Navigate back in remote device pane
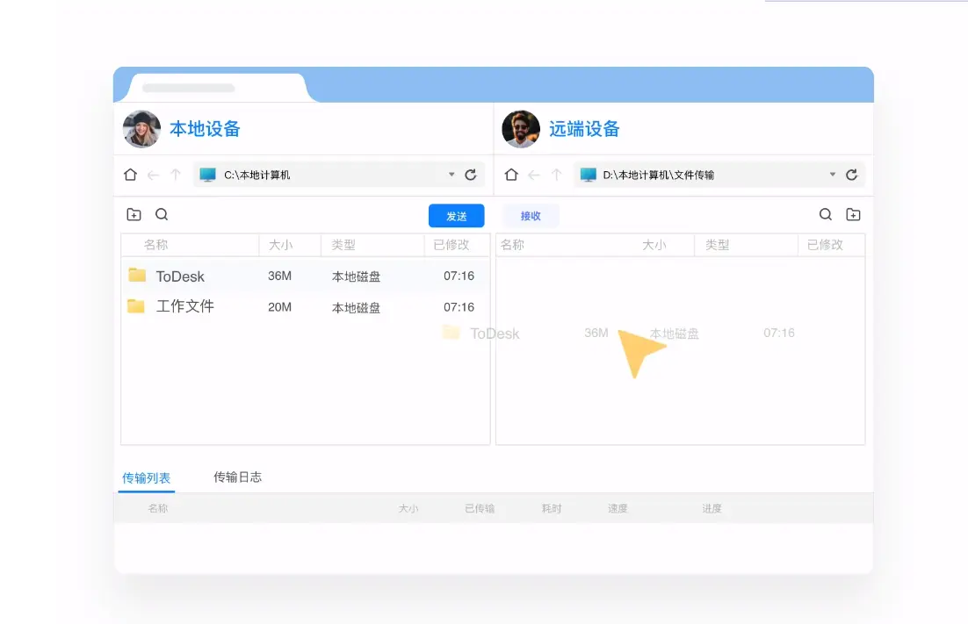 click(x=534, y=176)
